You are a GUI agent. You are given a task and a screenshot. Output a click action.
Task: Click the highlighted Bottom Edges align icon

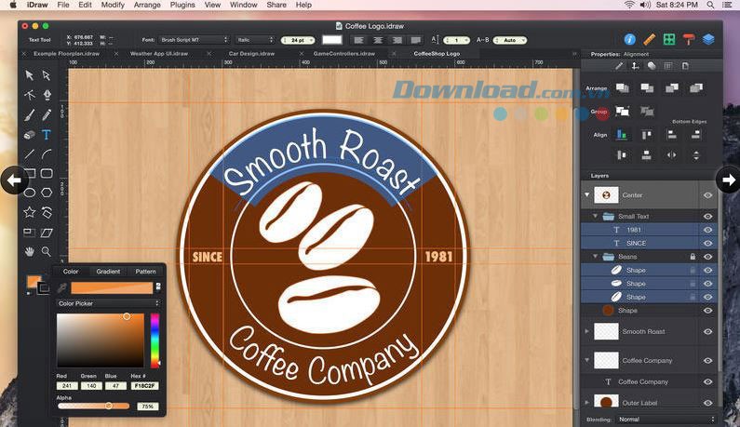pyautogui.click(x=622, y=135)
